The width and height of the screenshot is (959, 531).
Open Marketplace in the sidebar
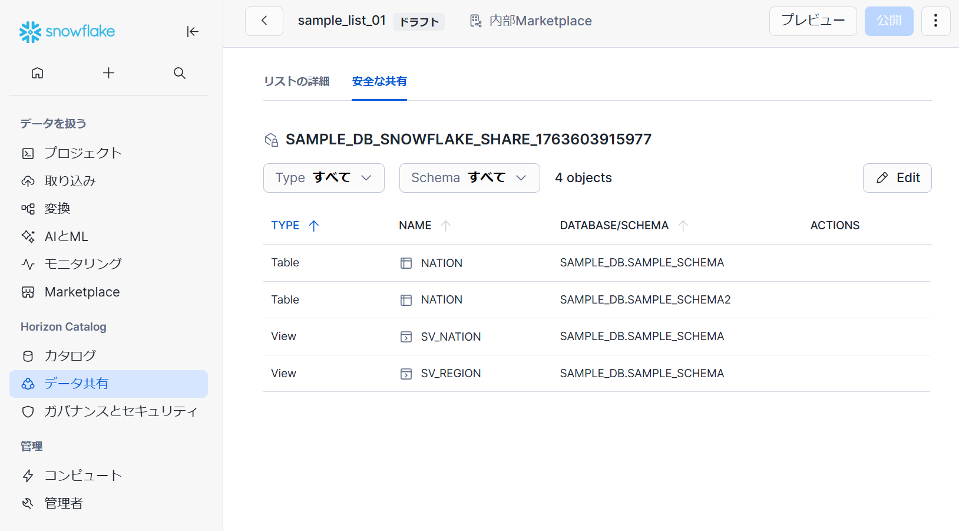tap(82, 292)
